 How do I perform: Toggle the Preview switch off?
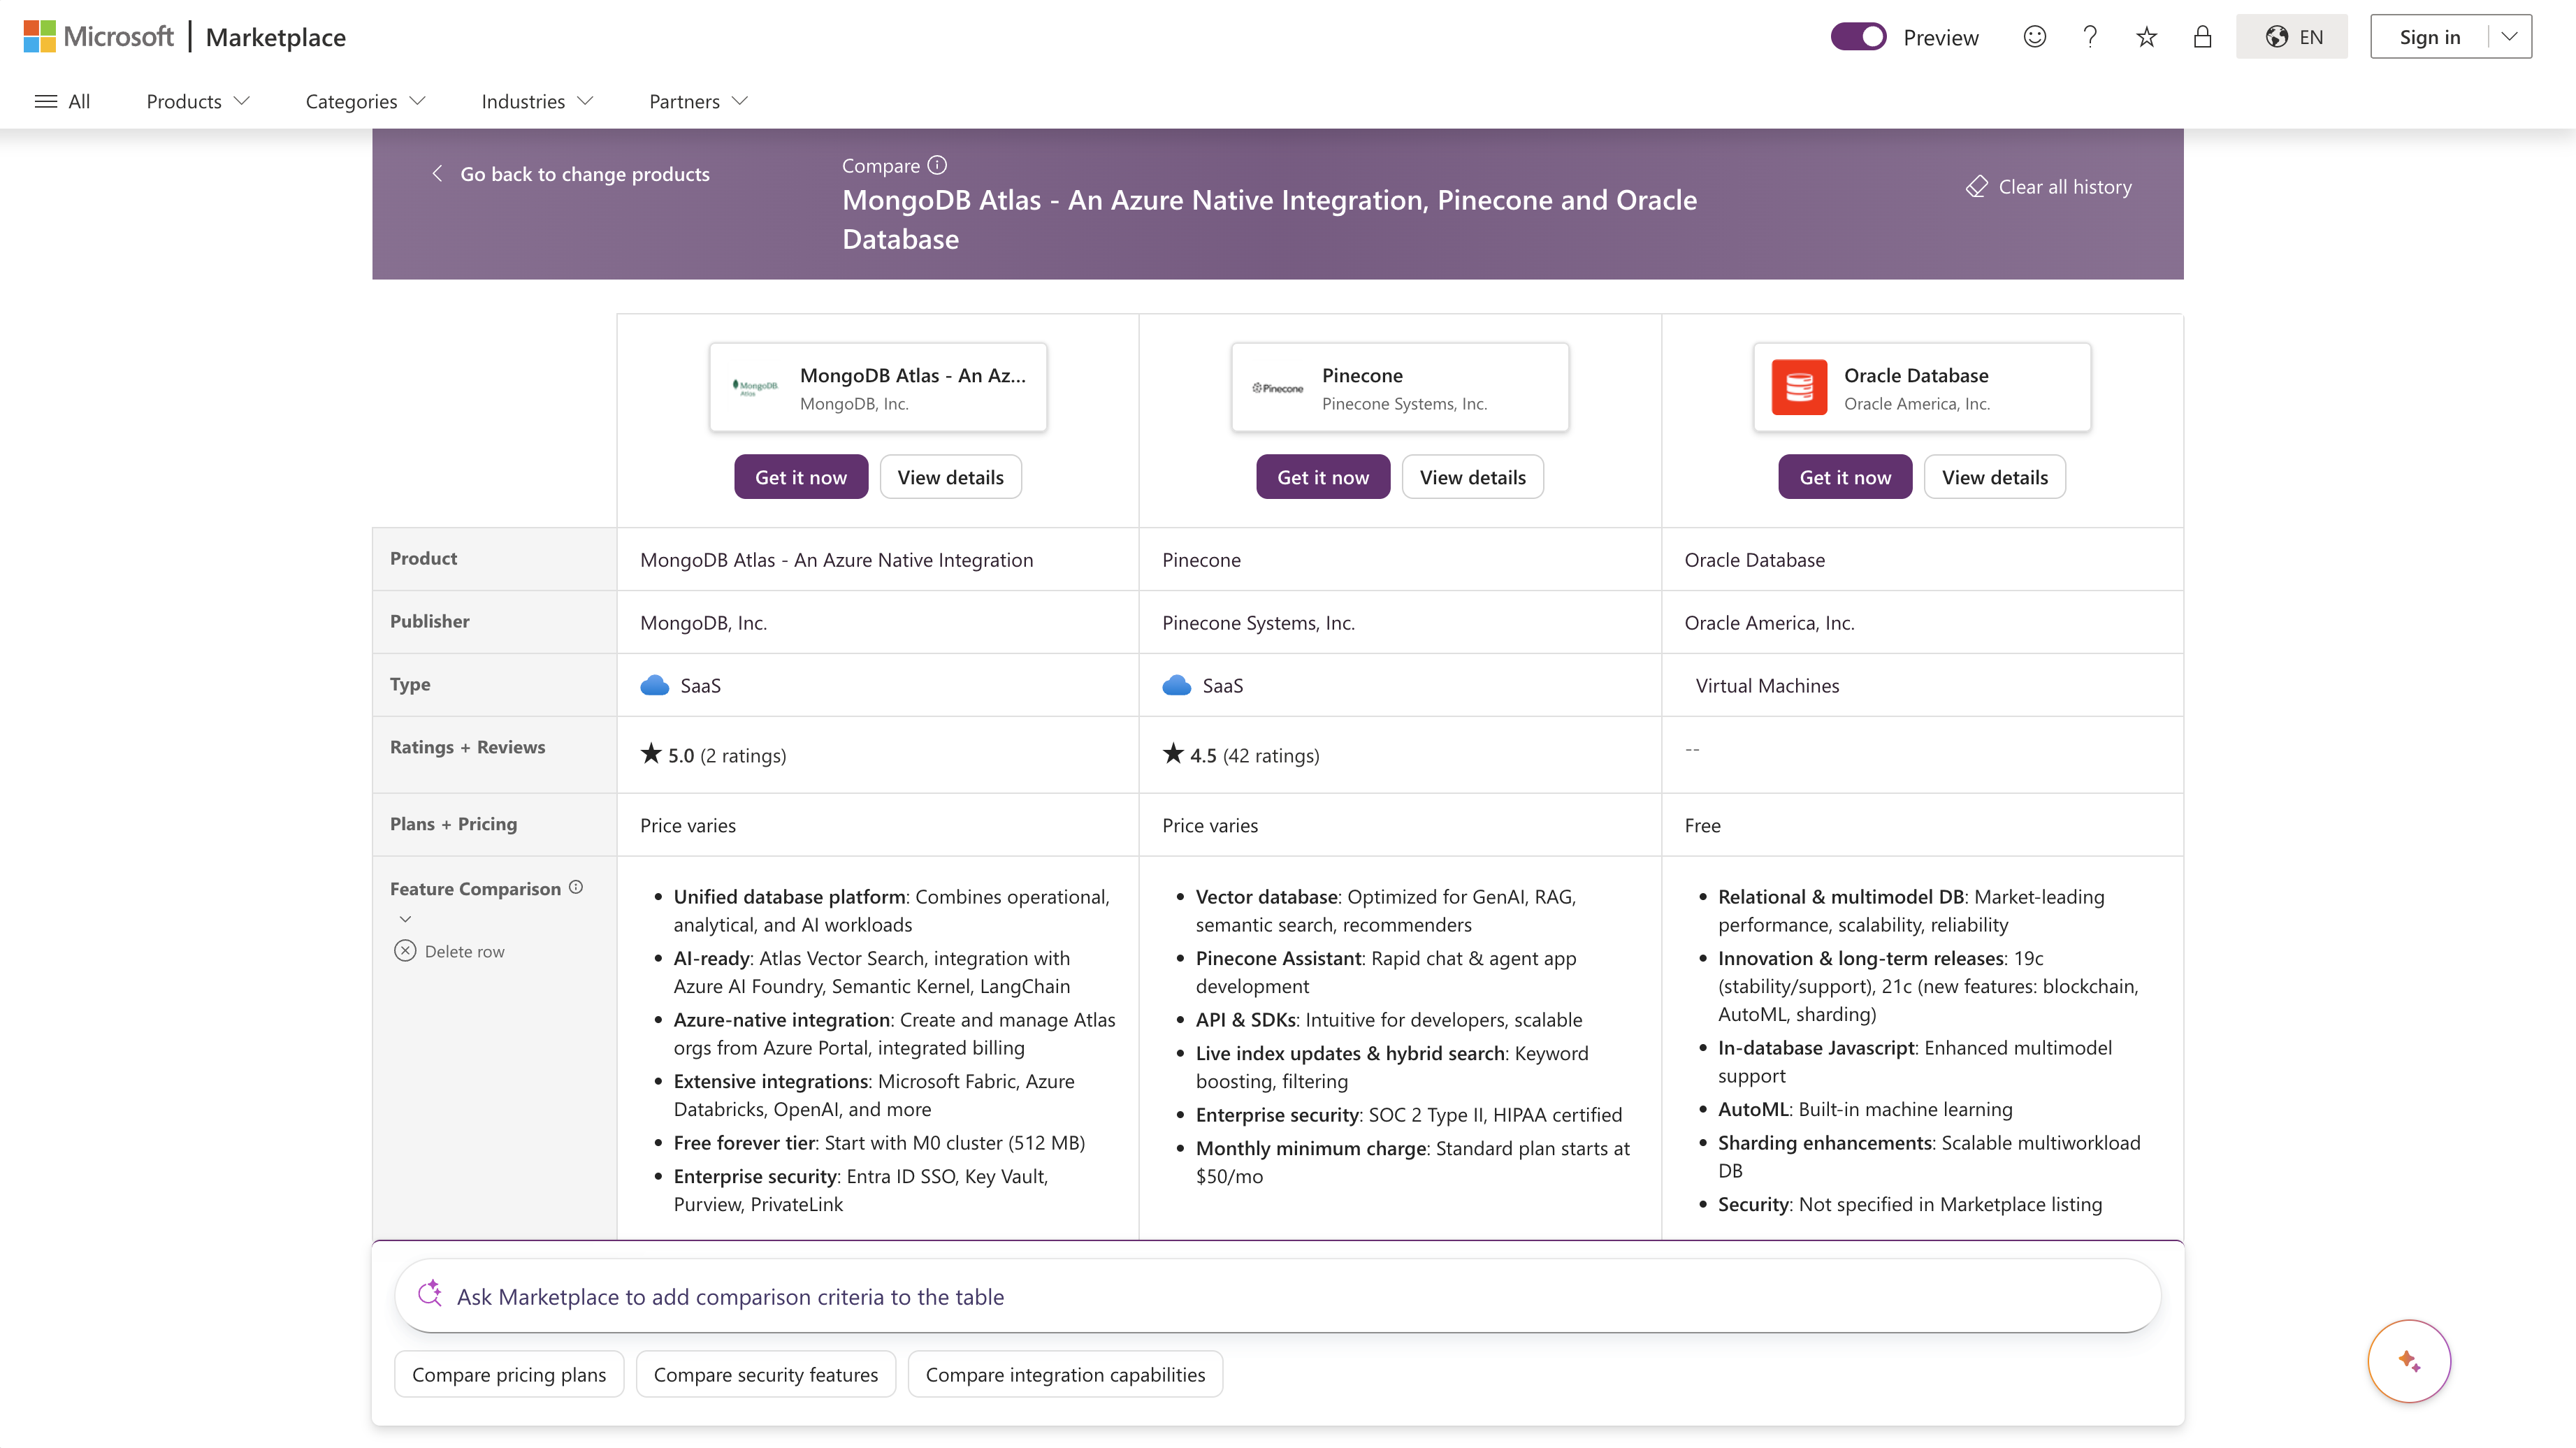click(1858, 37)
